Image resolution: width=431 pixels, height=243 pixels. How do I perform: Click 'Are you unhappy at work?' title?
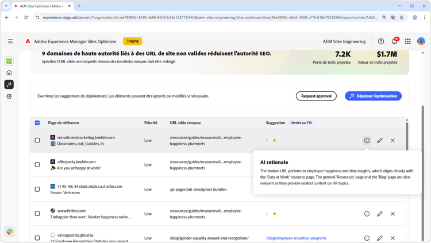(79, 168)
